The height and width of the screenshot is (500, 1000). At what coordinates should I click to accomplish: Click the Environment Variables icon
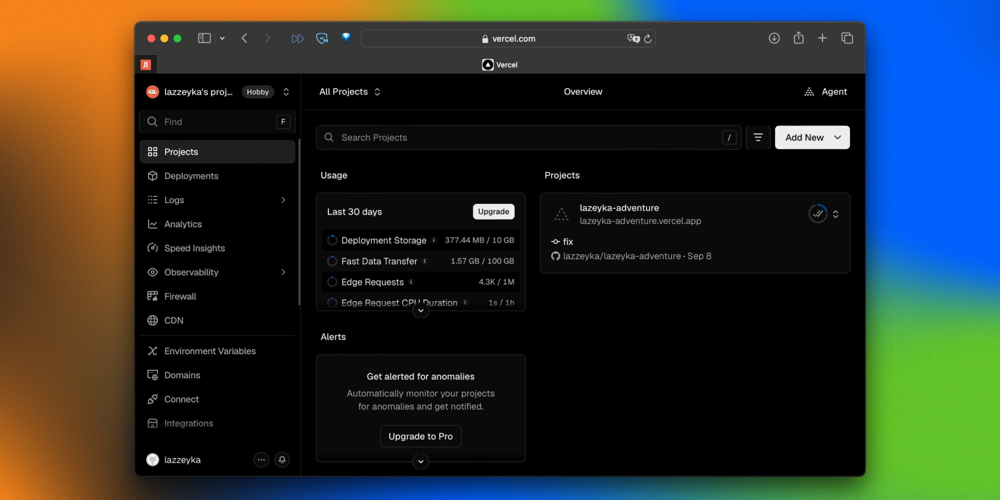pyautogui.click(x=152, y=351)
